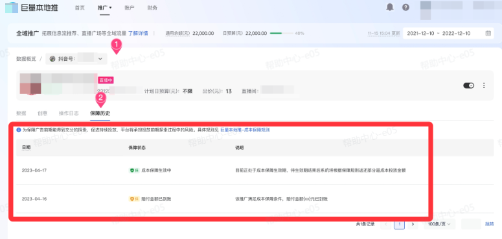Viewport: 502px width, 239px height.
Task: Click the 共1条记录 record count
Action: tap(365, 224)
